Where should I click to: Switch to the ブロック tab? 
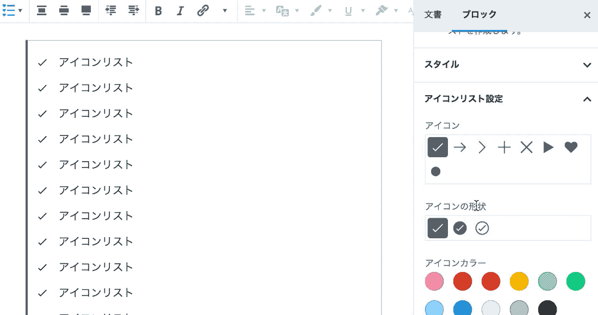pyautogui.click(x=479, y=15)
